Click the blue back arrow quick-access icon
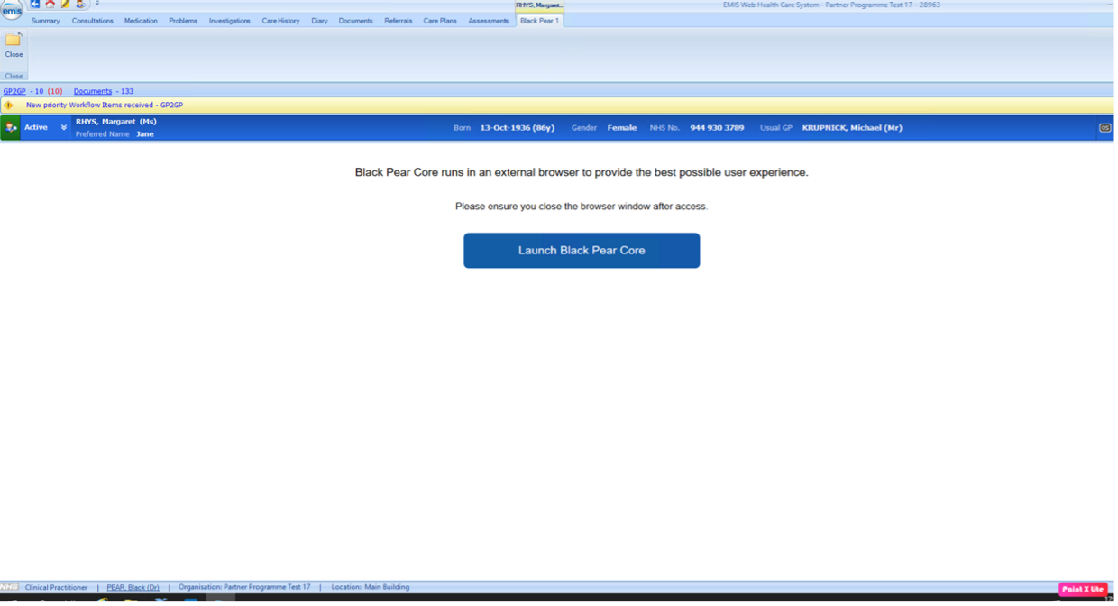The width and height of the screenshot is (1118, 606). (x=35, y=4)
